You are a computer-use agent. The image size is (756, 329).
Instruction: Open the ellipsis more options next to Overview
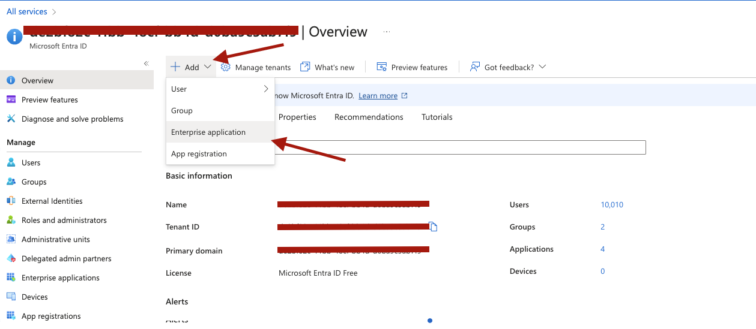387,32
